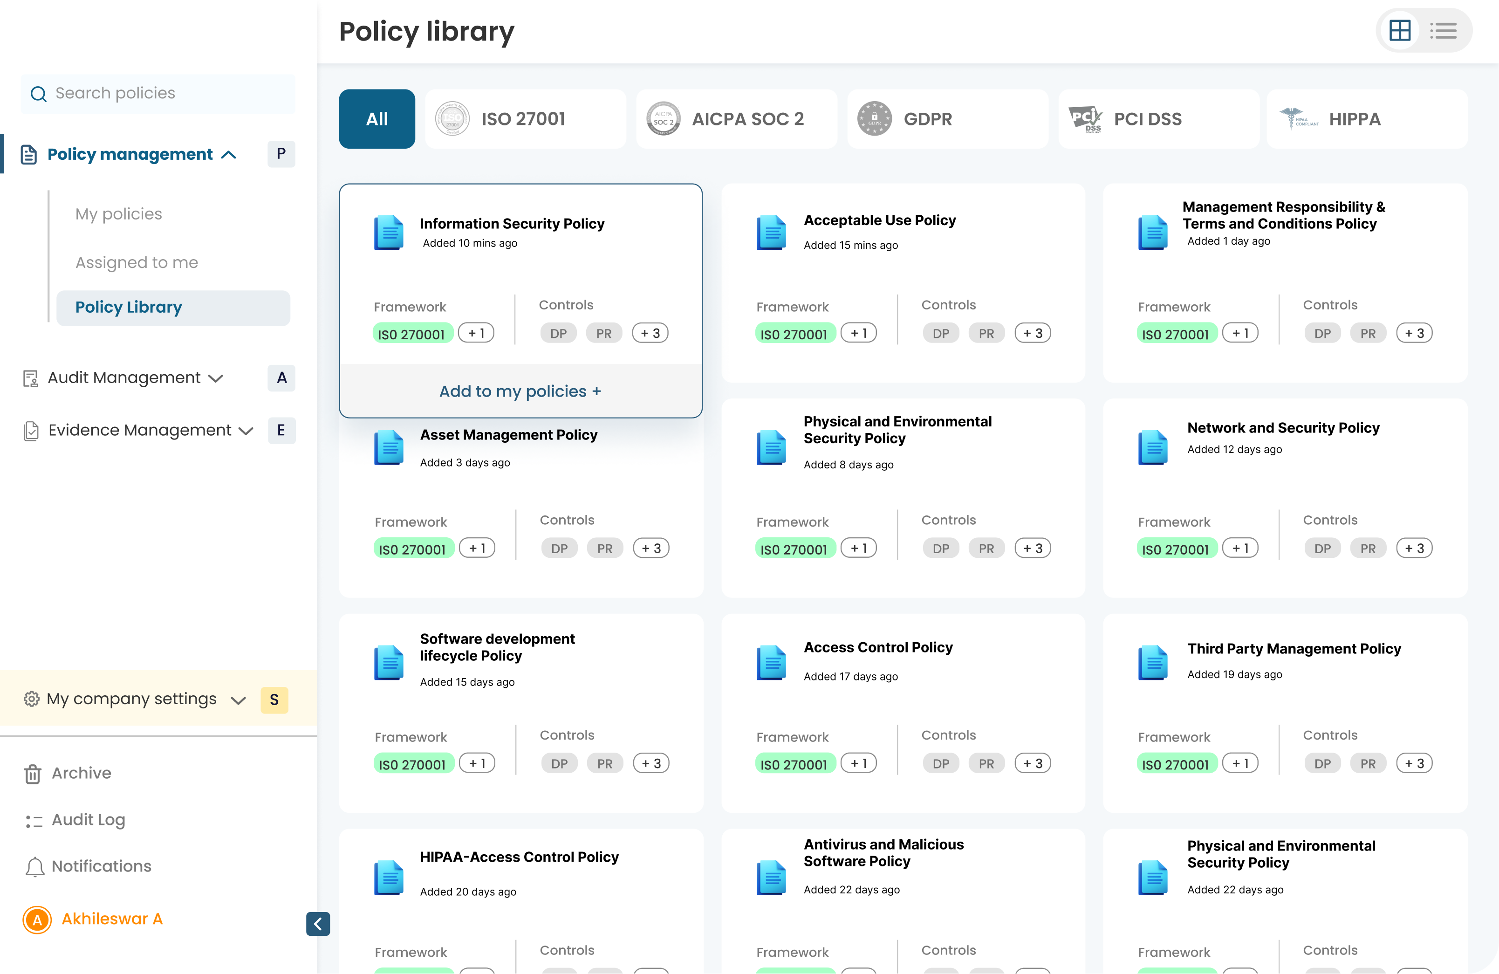This screenshot has height=974, width=1499.
Task: Open Audit Log list icon
Action: tap(34, 821)
